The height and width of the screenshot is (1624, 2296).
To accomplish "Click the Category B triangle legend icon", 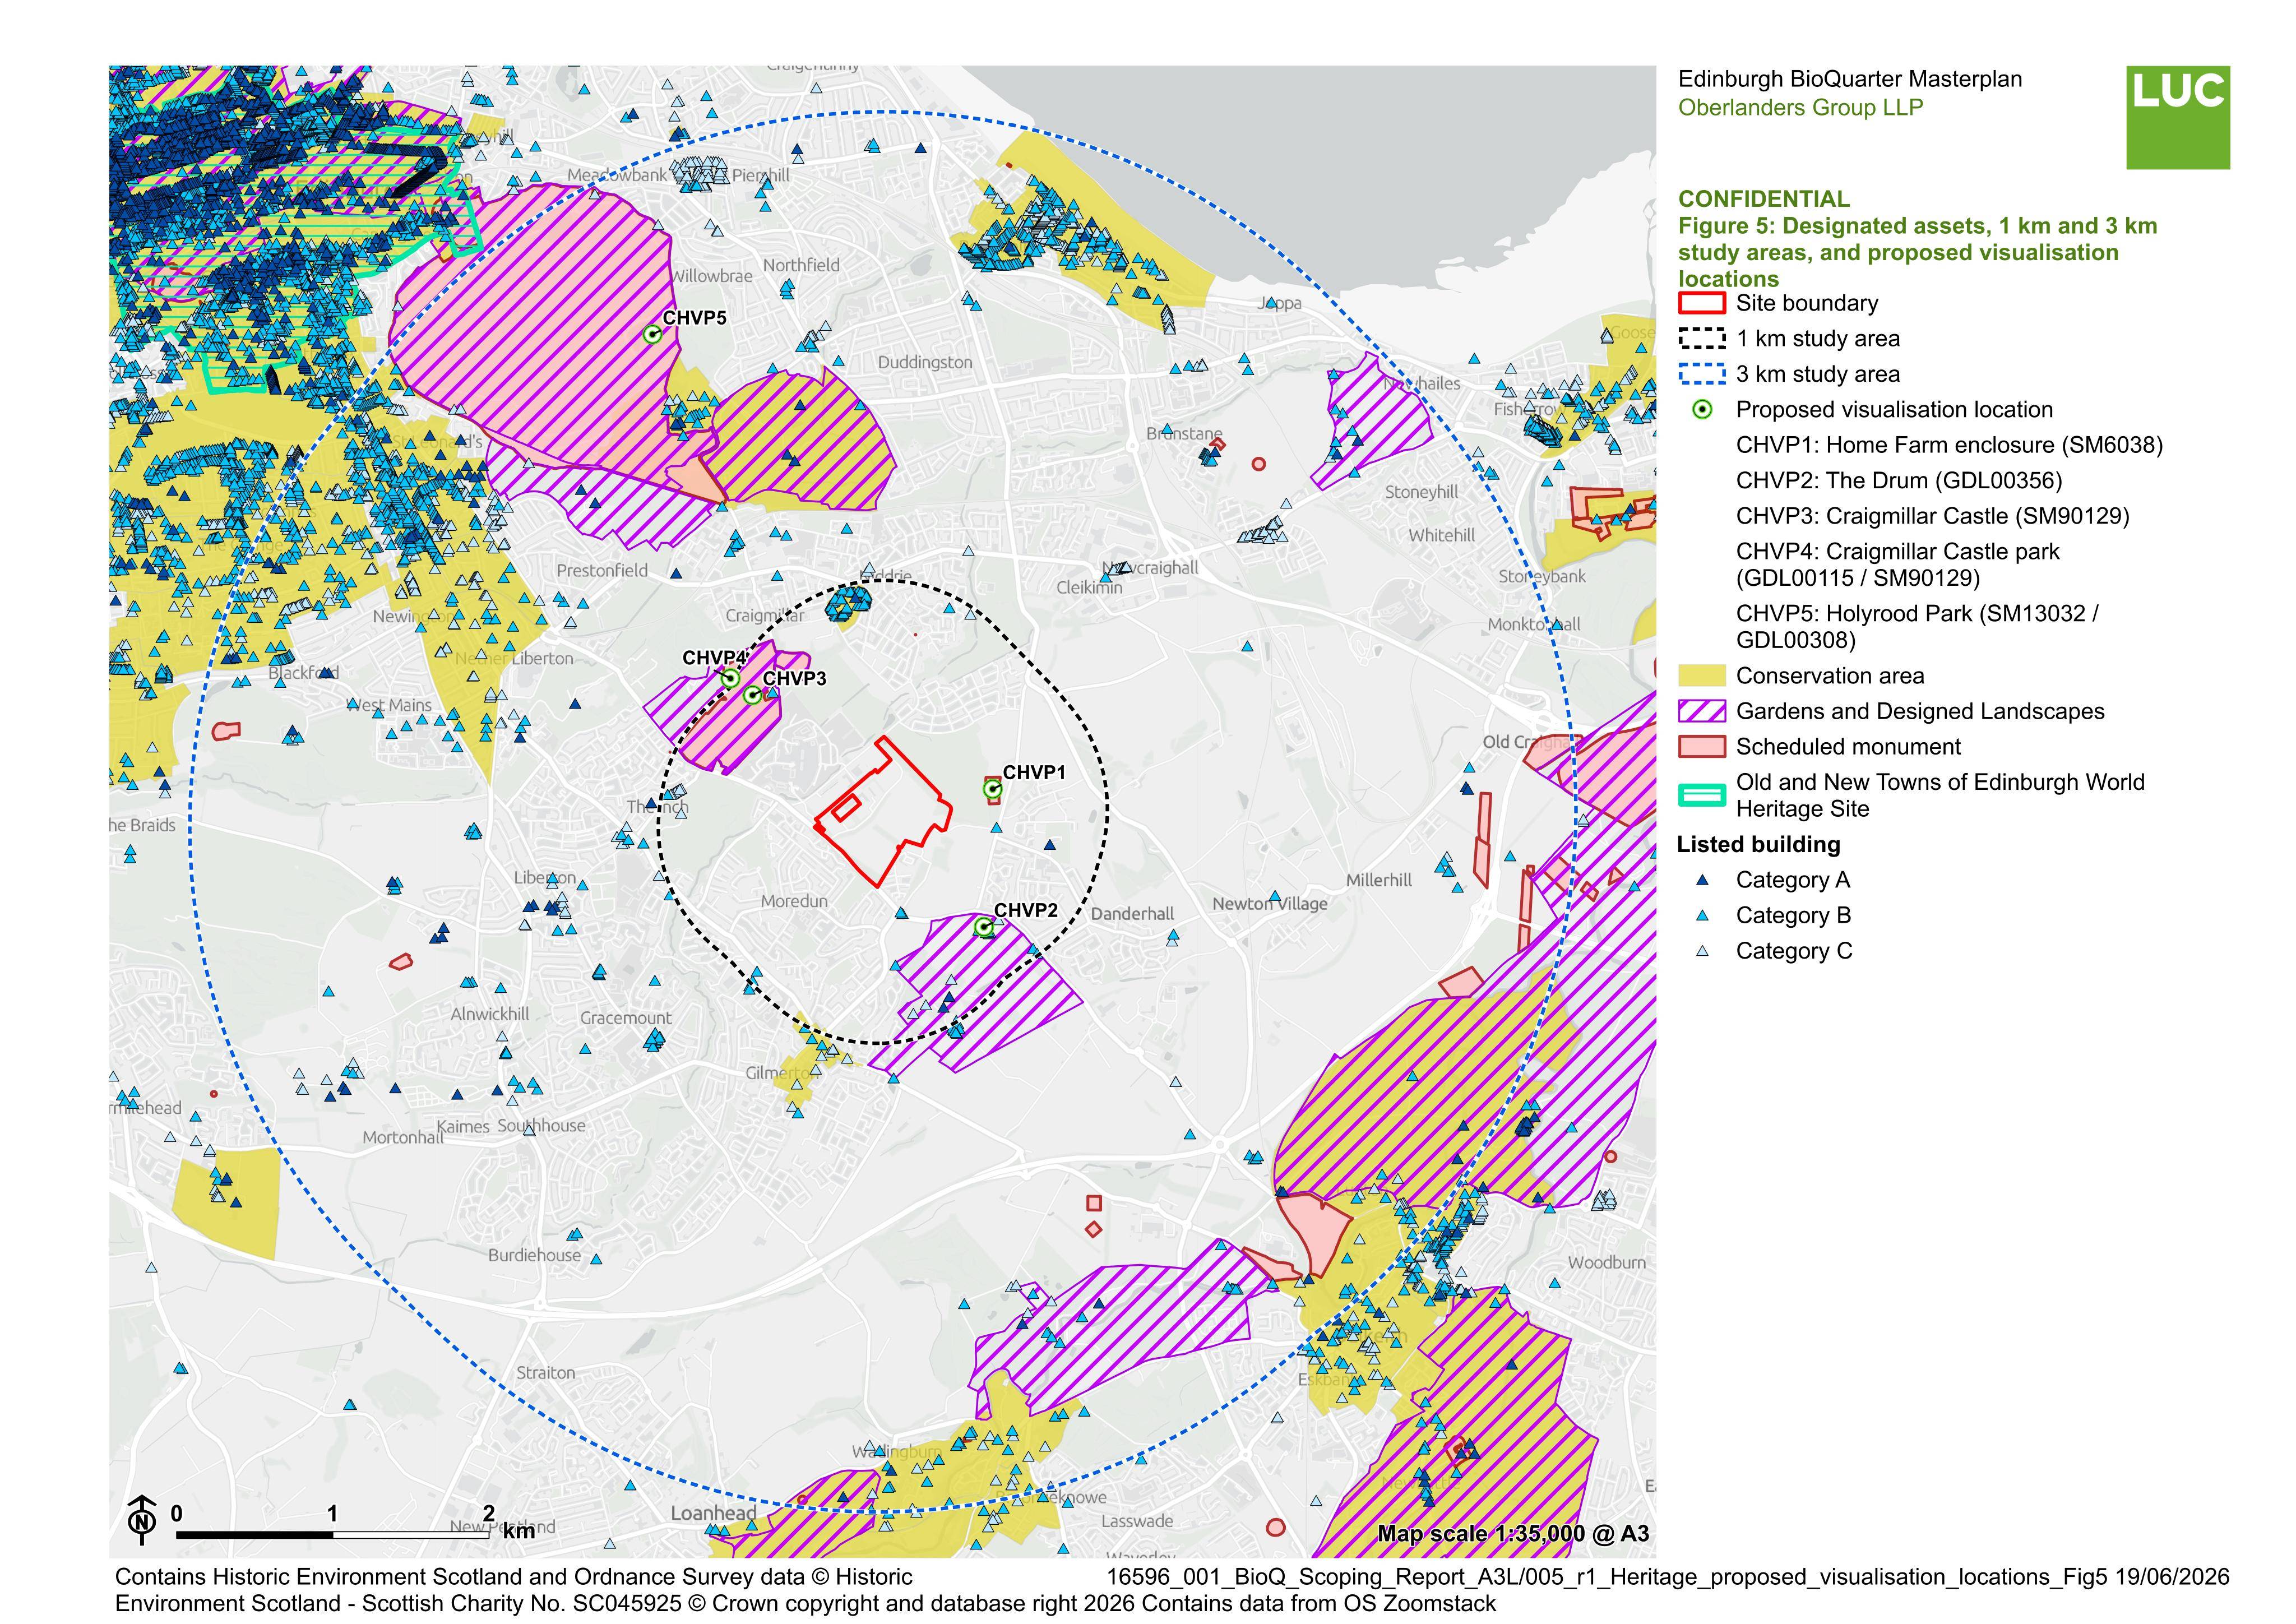I will tap(1702, 916).
